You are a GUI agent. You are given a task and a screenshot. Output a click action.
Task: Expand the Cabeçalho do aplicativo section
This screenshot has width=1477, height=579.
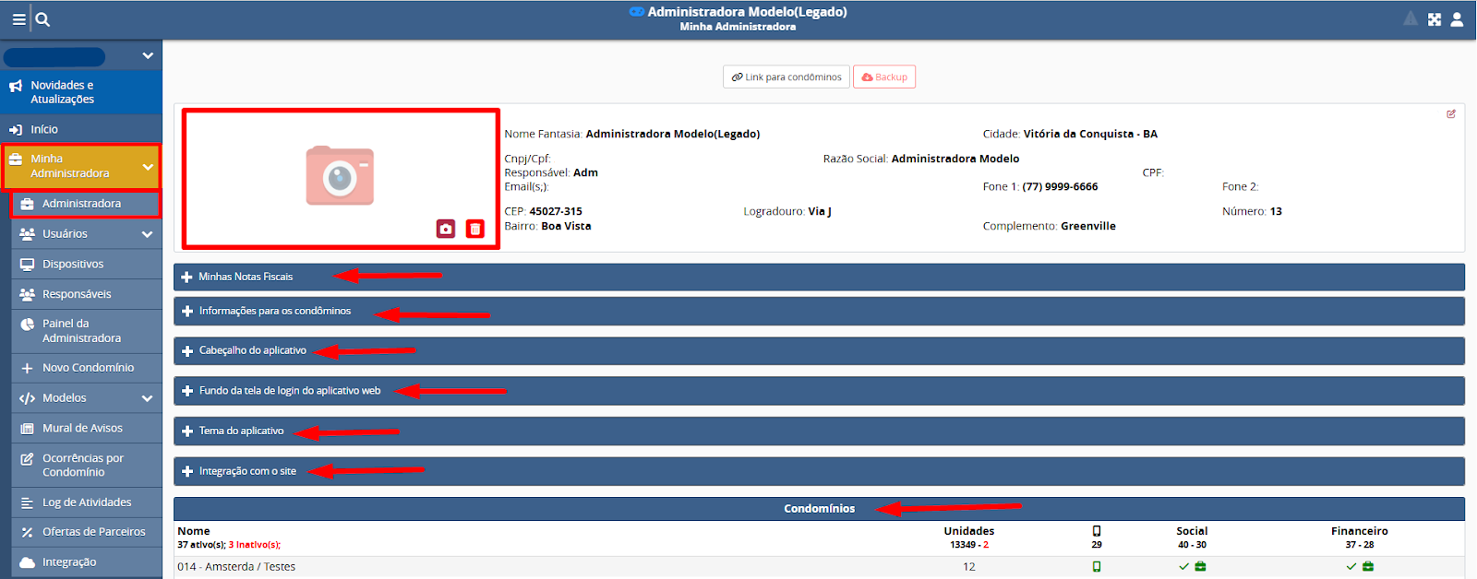(252, 350)
